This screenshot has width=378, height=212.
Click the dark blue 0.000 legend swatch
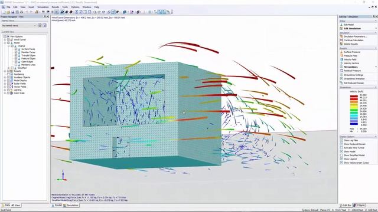coord(354,124)
